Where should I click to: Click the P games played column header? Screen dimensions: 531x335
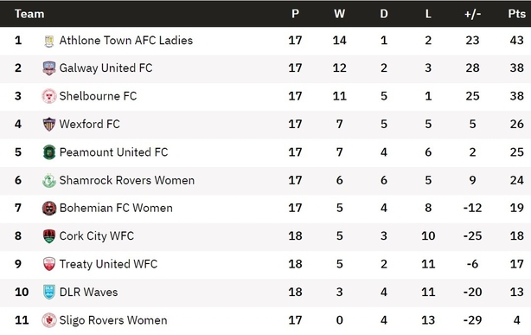pyautogui.click(x=295, y=14)
